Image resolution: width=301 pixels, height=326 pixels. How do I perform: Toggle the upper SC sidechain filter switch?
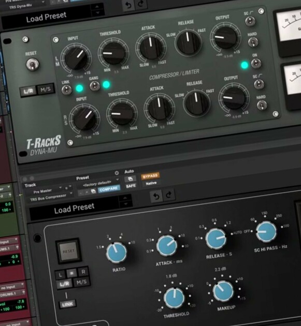point(250,21)
